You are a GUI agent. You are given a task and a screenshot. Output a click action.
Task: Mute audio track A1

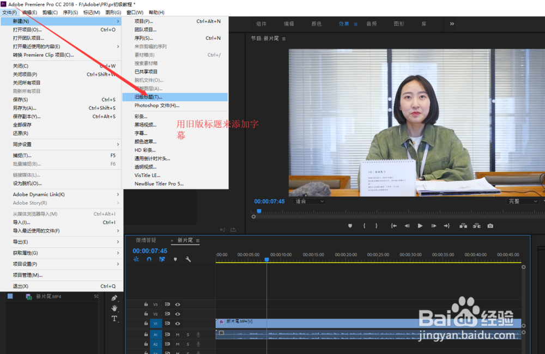(178, 334)
